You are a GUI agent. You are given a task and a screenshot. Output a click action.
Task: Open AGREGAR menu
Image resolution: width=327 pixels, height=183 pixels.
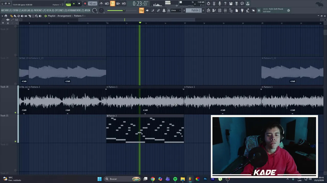(28, 10)
